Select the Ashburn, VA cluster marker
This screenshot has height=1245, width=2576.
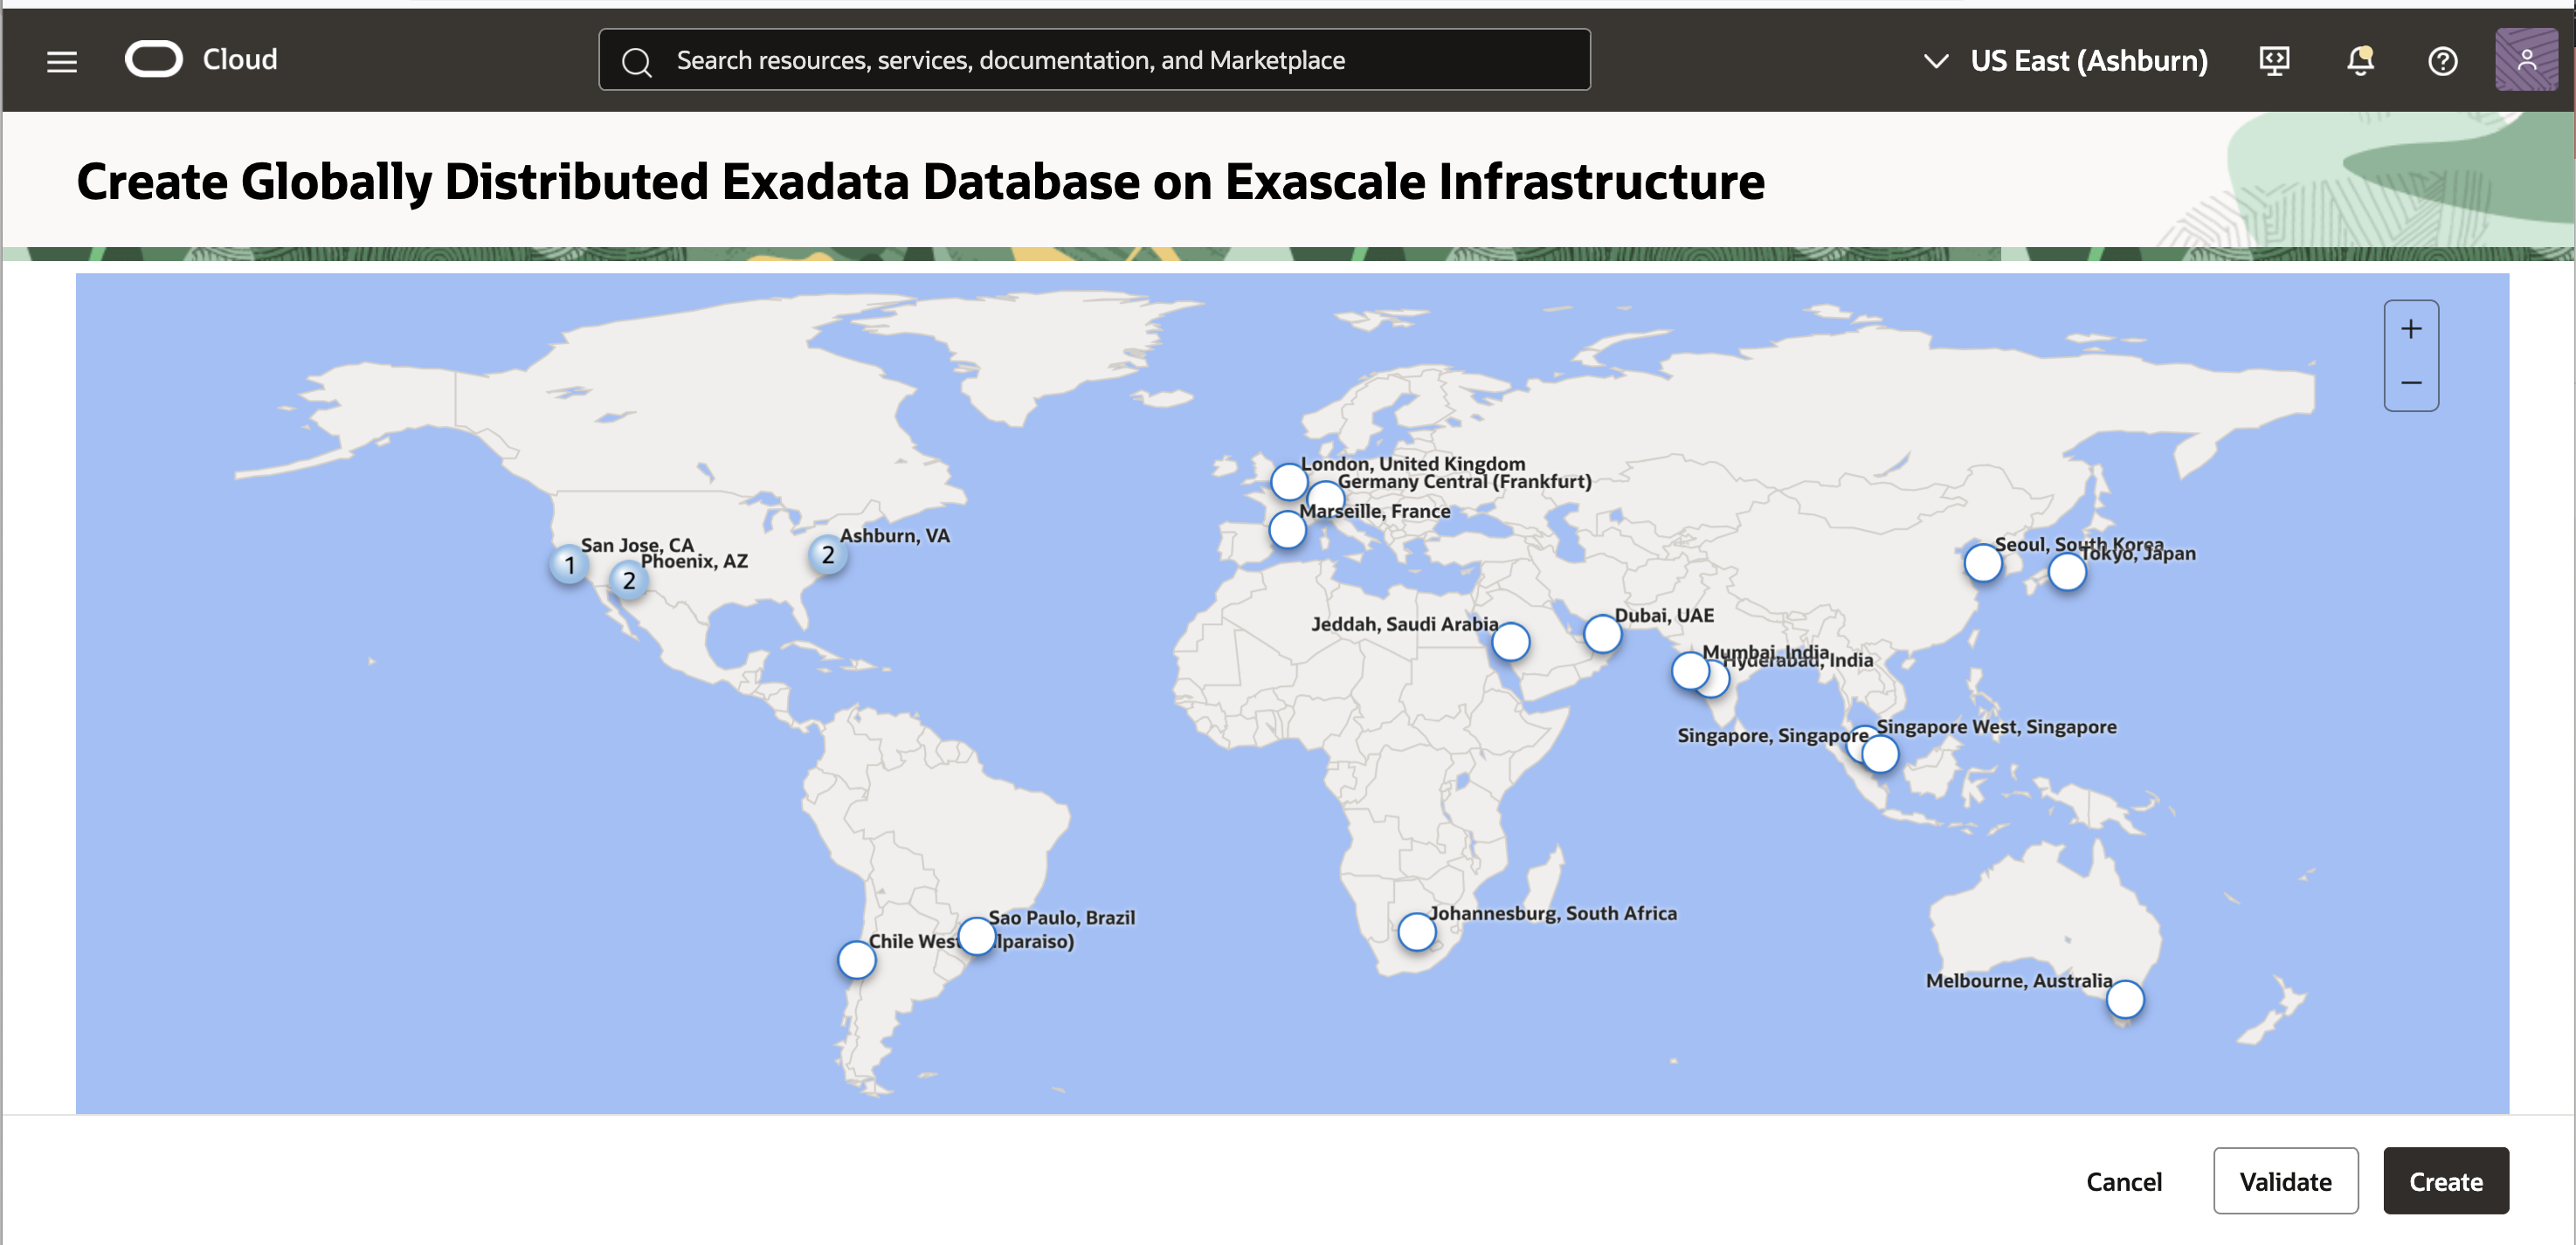click(828, 554)
